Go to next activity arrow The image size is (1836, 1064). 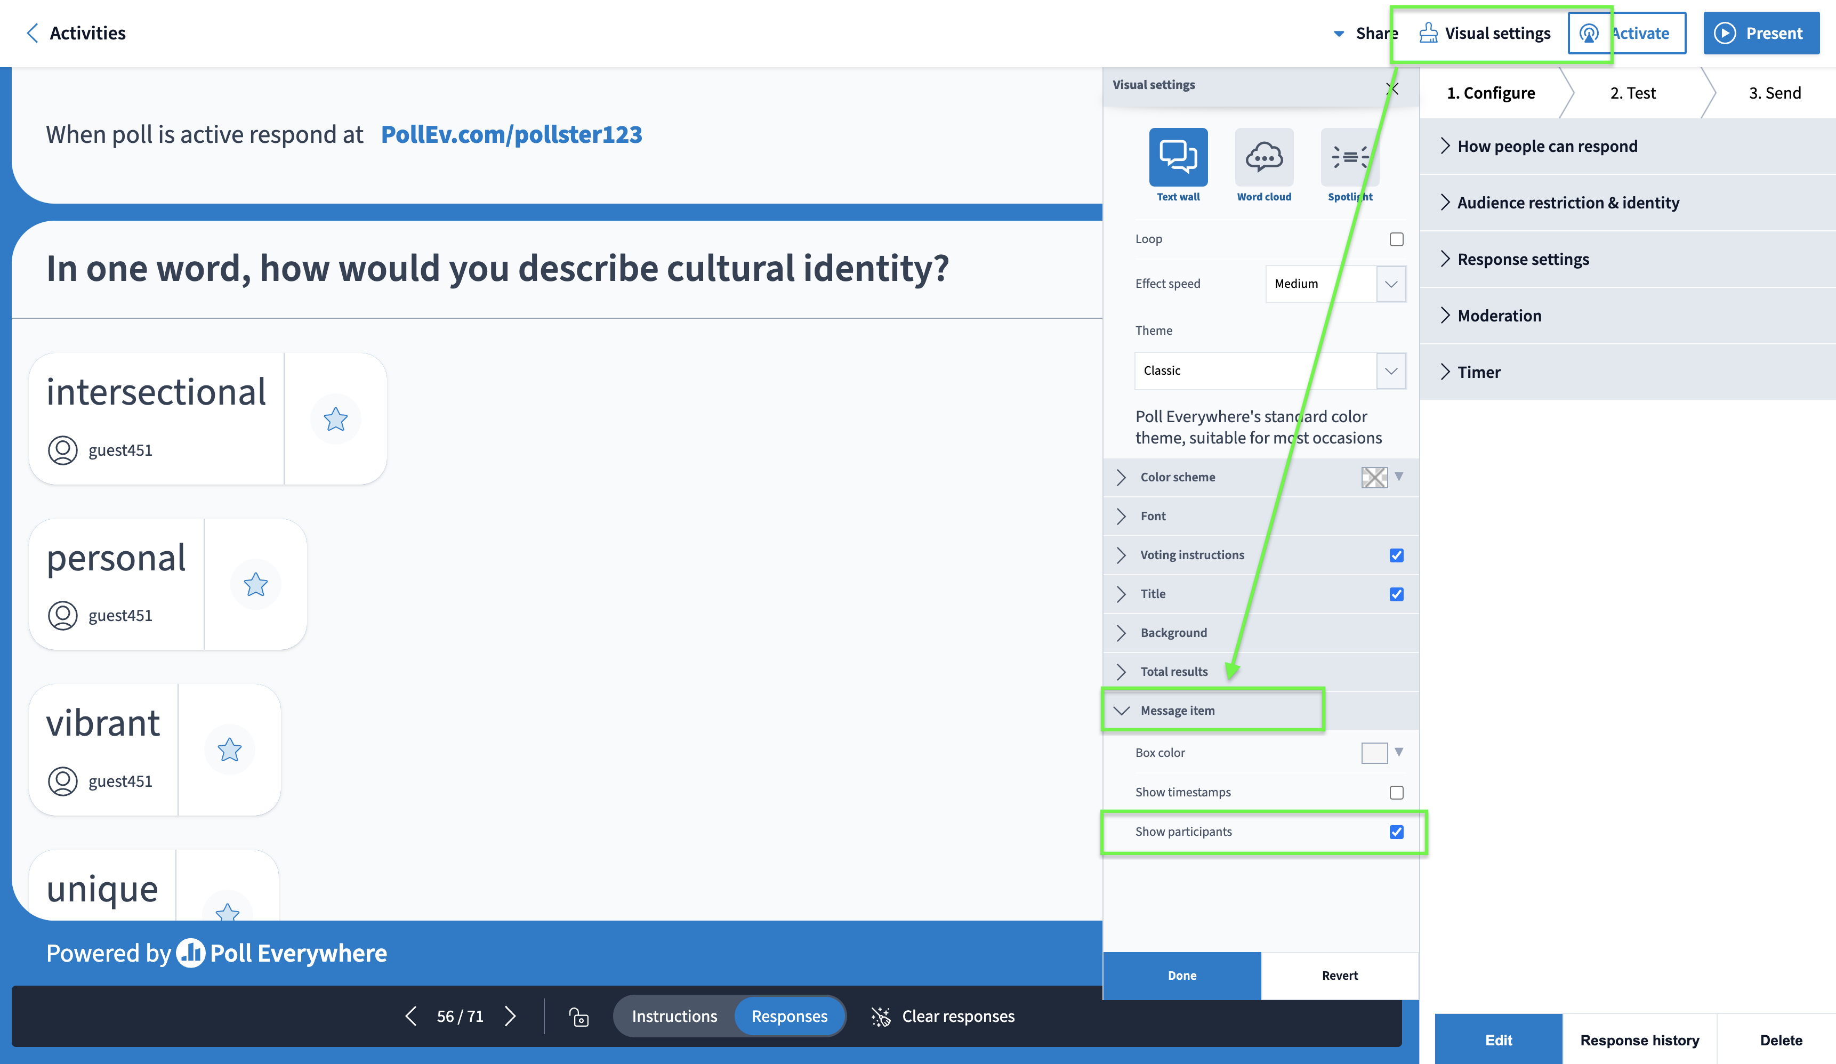pos(511,1017)
